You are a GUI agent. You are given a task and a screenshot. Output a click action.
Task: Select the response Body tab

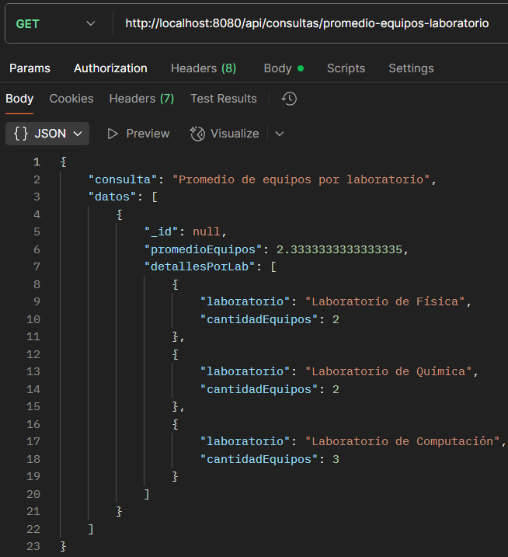click(19, 99)
